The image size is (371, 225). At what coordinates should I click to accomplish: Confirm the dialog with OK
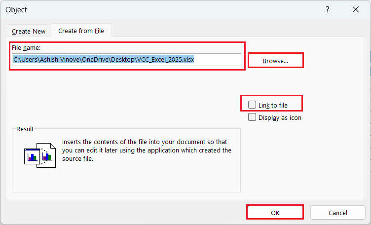[x=275, y=213]
